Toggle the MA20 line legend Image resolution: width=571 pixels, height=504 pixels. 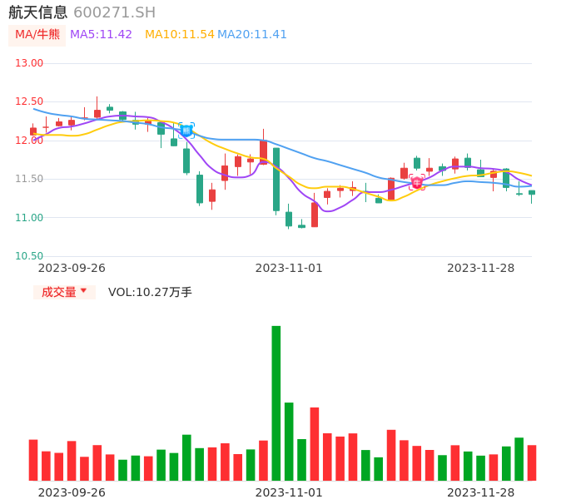tap(252, 35)
